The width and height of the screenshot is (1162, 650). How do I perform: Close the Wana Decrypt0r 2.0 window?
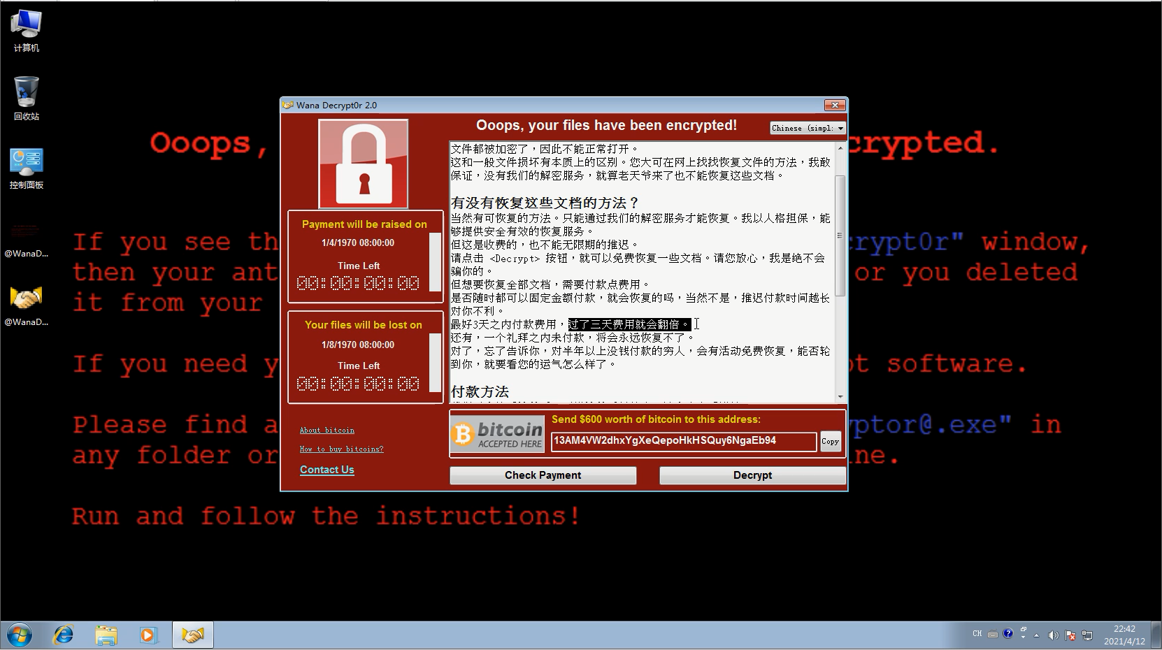tap(835, 105)
